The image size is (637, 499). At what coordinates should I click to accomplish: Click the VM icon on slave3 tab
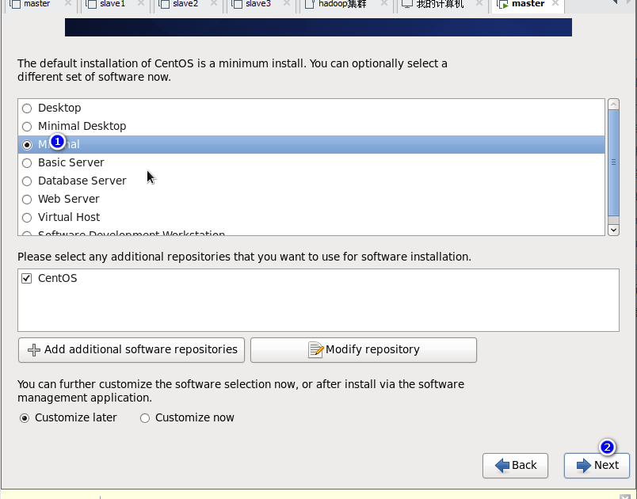[236, 4]
